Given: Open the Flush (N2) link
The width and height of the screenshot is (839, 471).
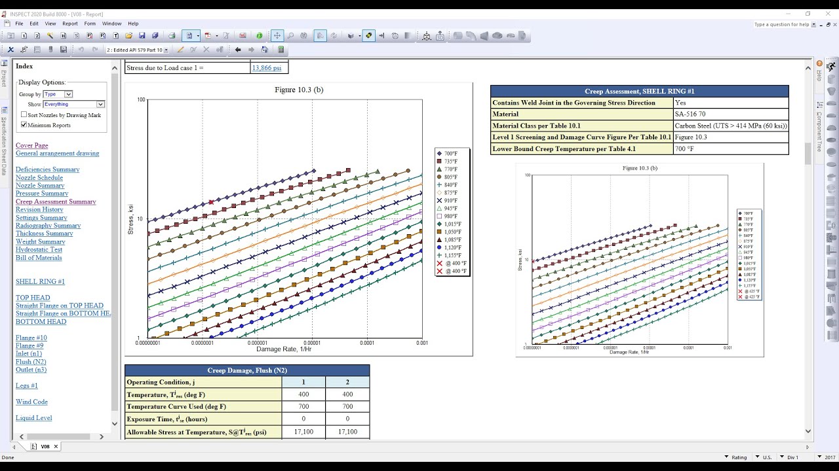Looking at the screenshot, I should 31,362.
